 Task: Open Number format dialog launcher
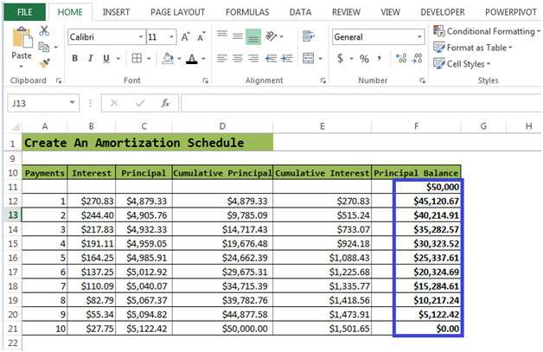pos(422,80)
